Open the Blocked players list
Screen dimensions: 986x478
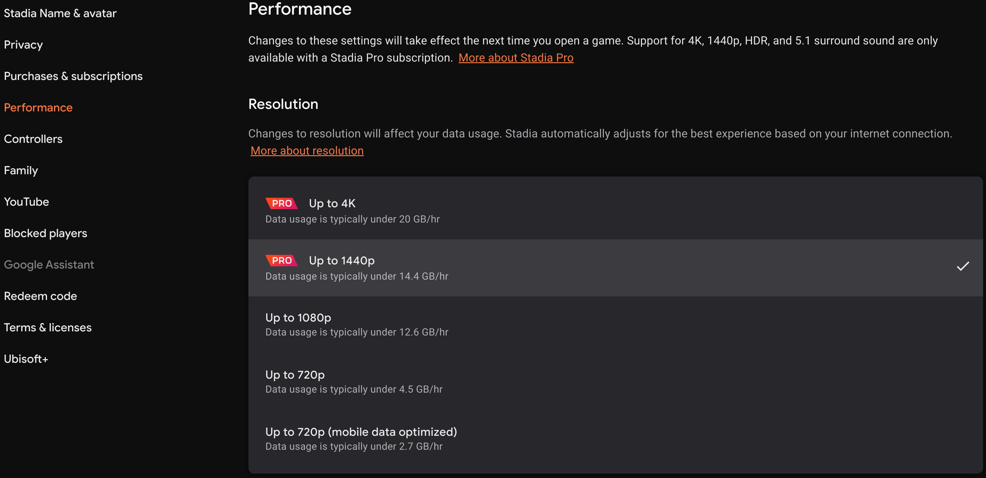45,233
